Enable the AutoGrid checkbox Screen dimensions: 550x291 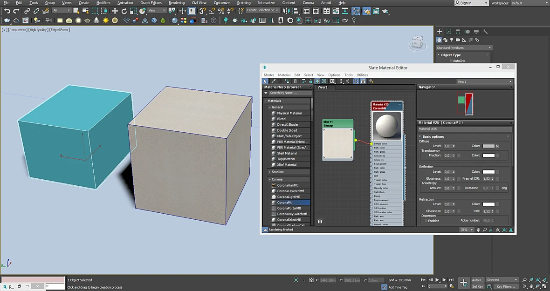pyautogui.click(x=451, y=61)
